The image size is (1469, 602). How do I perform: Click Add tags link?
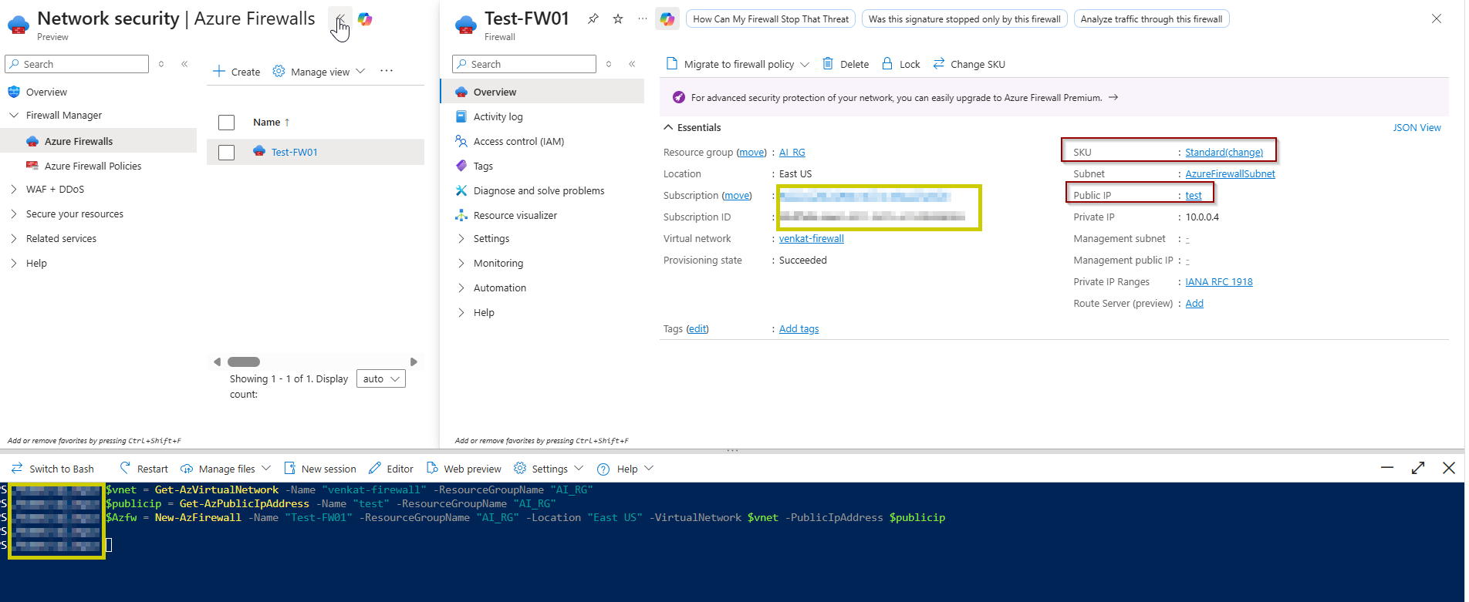[799, 329]
